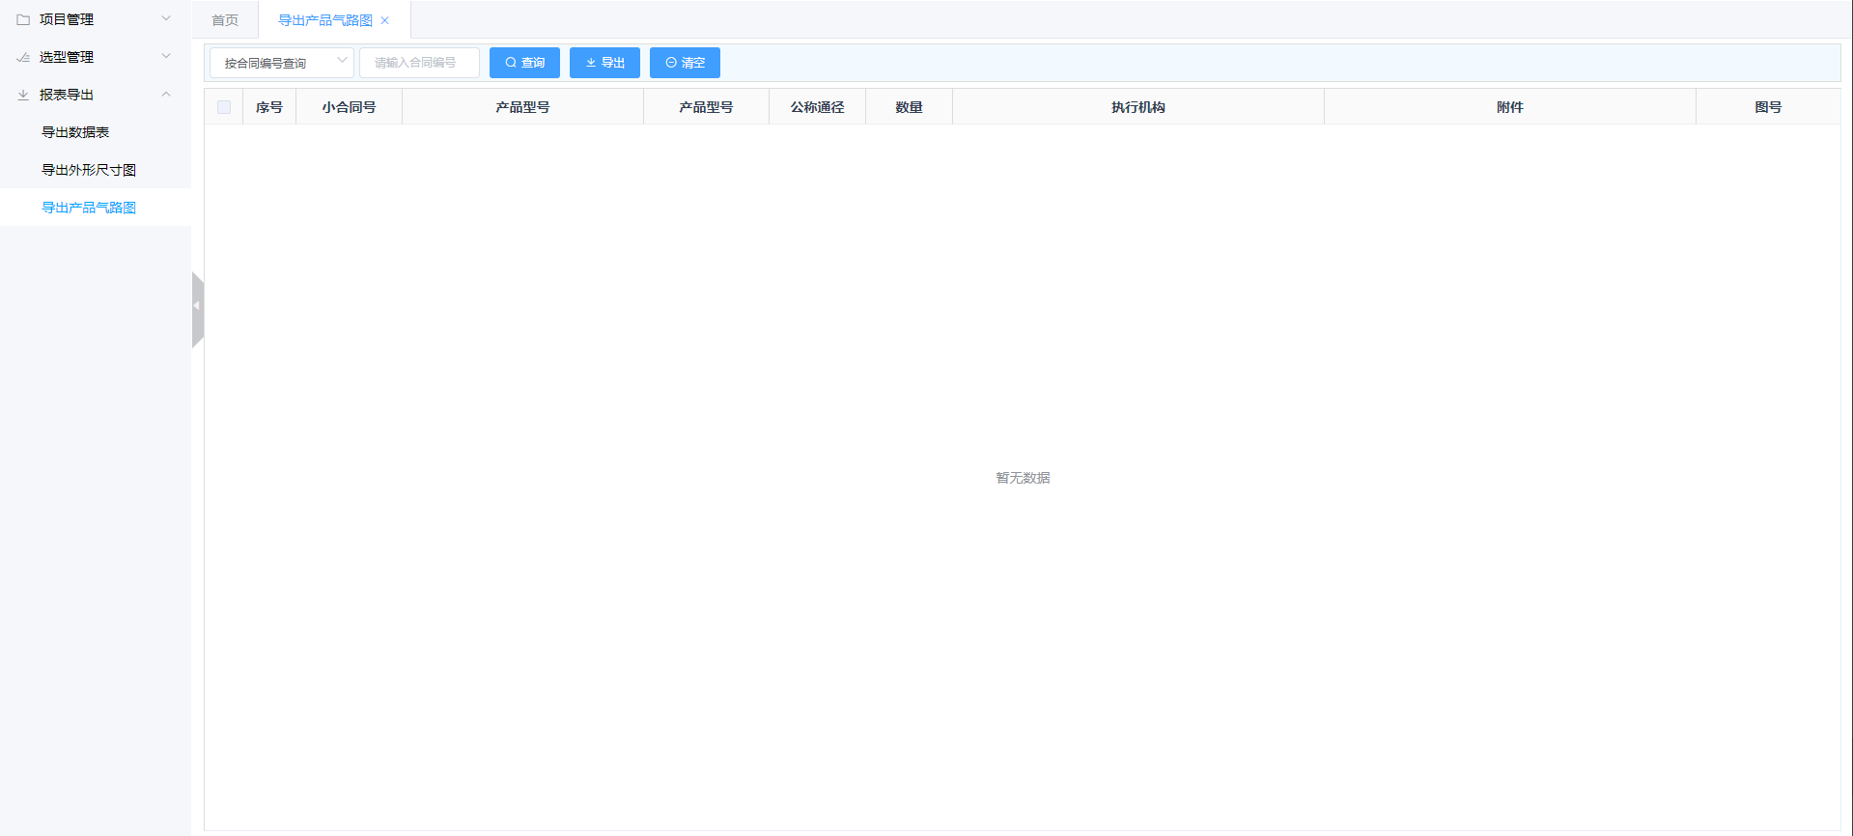Image resolution: width=1853 pixels, height=836 pixels.
Task: Collapse the sidebar with the arrow handle
Action: tap(197, 307)
